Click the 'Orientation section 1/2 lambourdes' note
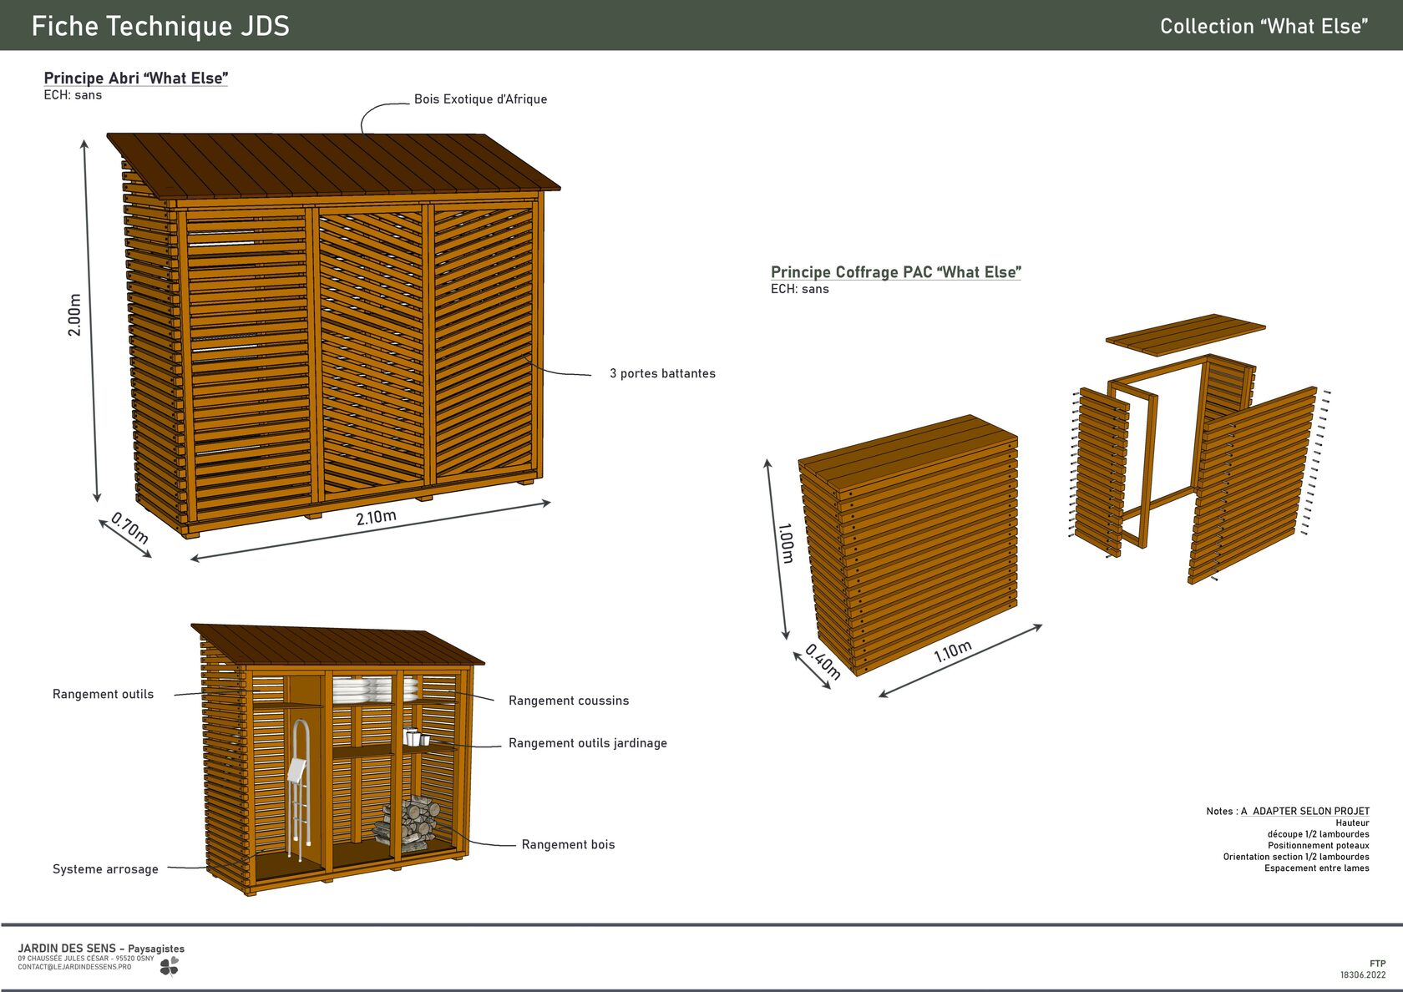 click(1296, 857)
